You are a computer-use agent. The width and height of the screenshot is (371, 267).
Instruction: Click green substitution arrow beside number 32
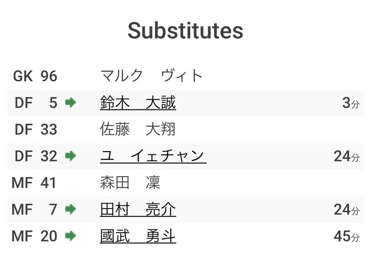[70, 156]
